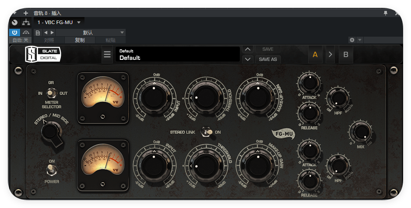Image resolution: width=411 pixels, height=208 pixels.
Task: Open the preset file document icon
Action: tap(38, 33)
